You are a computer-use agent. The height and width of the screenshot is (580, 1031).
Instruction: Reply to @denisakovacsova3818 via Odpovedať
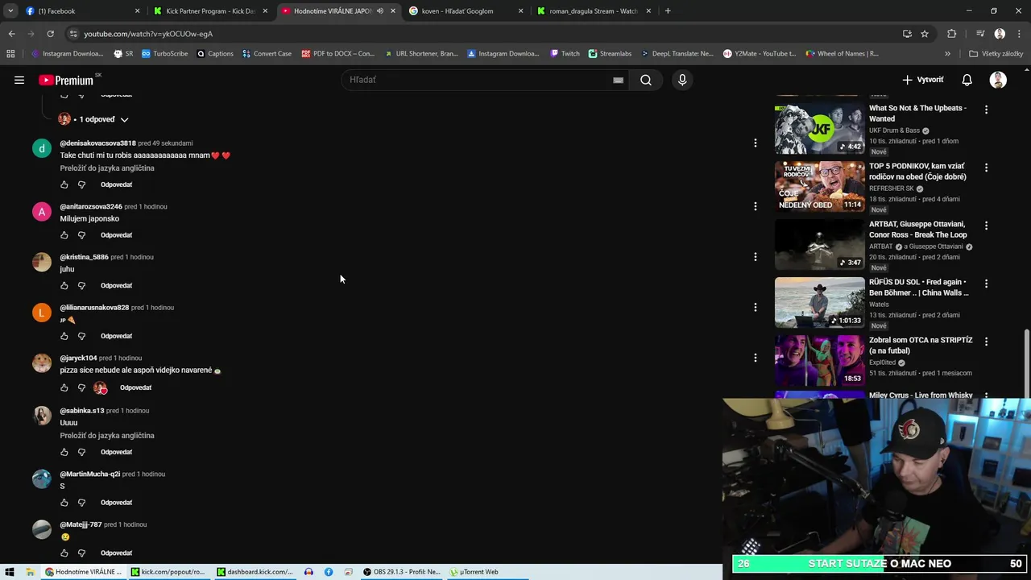(x=117, y=184)
